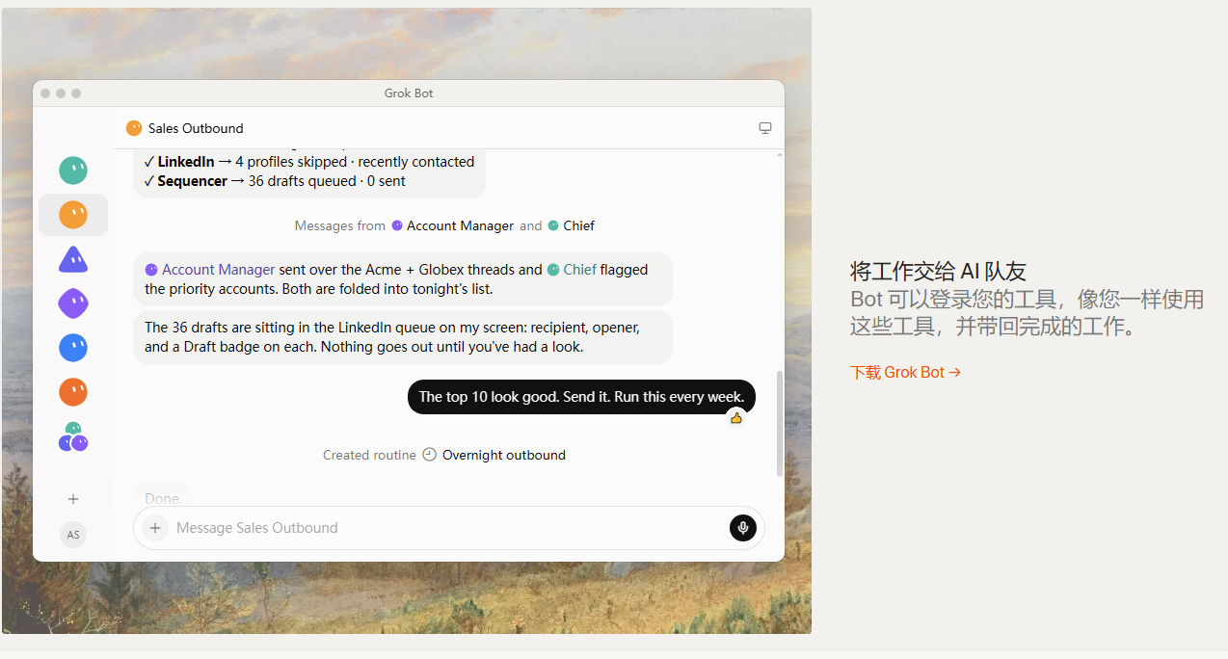The width and height of the screenshot is (1228, 659).
Task: Open the blue round bot in the sidebar
Action: 73,348
